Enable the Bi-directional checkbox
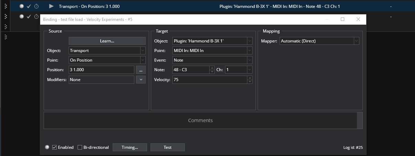The width and height of the screenshot is (415, 156). point(80,147)
